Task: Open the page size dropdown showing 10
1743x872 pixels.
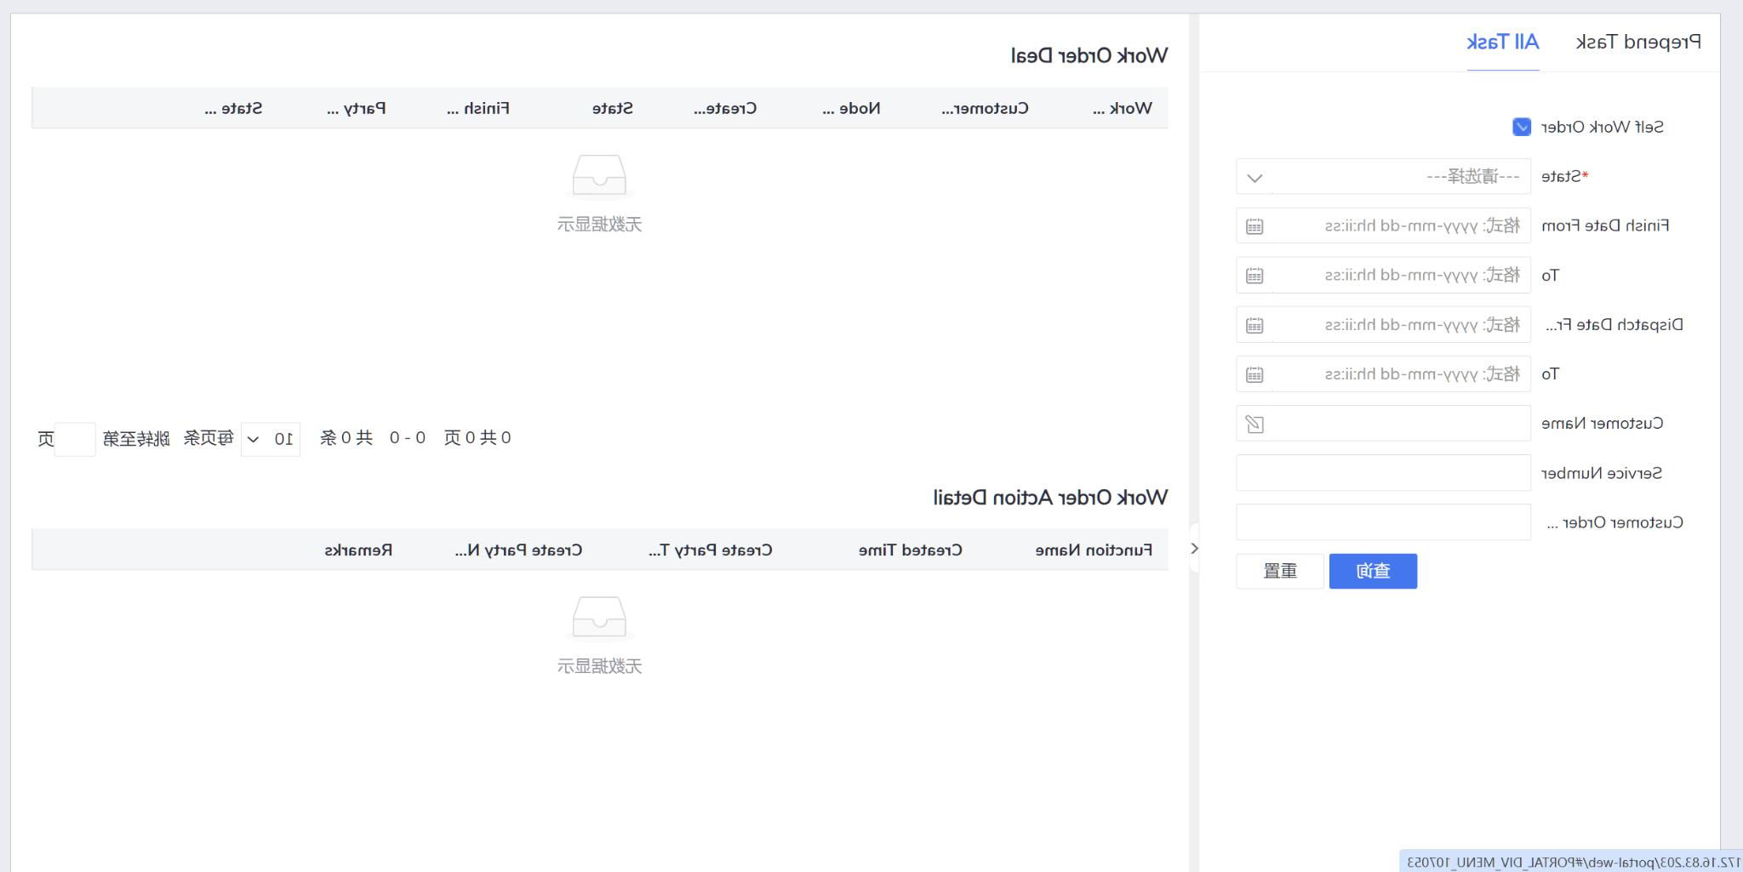Action: (271, 439)
